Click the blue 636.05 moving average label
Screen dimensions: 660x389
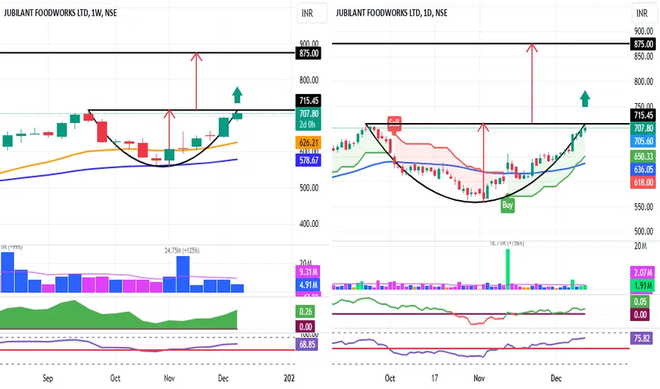tap(643, 170)
